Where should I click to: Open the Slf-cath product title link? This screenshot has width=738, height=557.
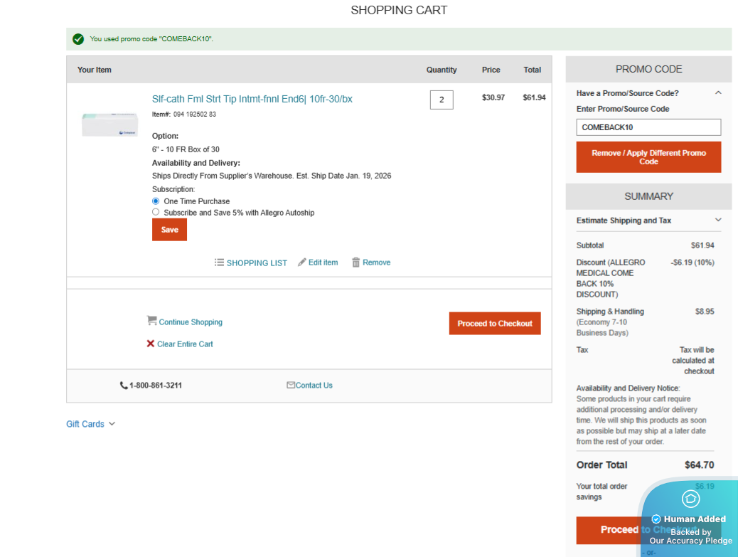[252, 99]
